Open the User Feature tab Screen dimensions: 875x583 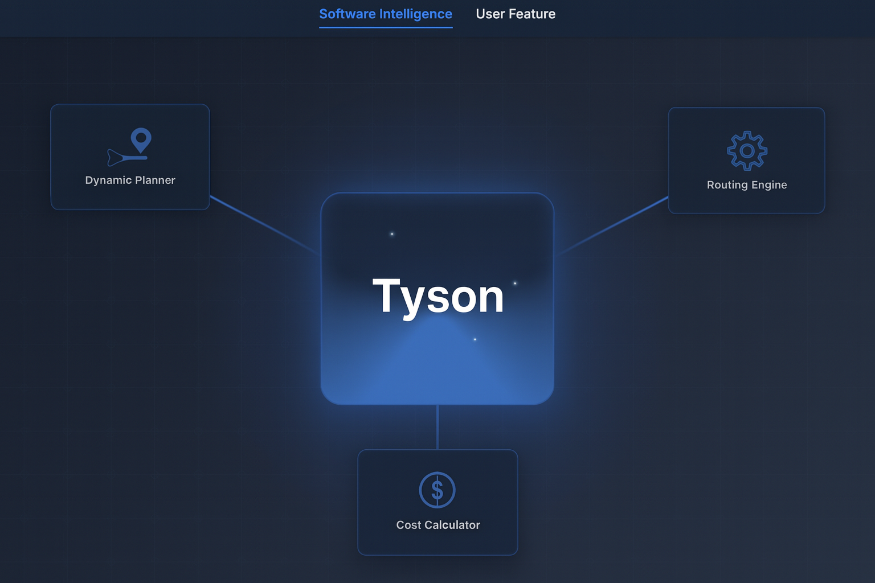pyautogui.click(x=516, y=14)
